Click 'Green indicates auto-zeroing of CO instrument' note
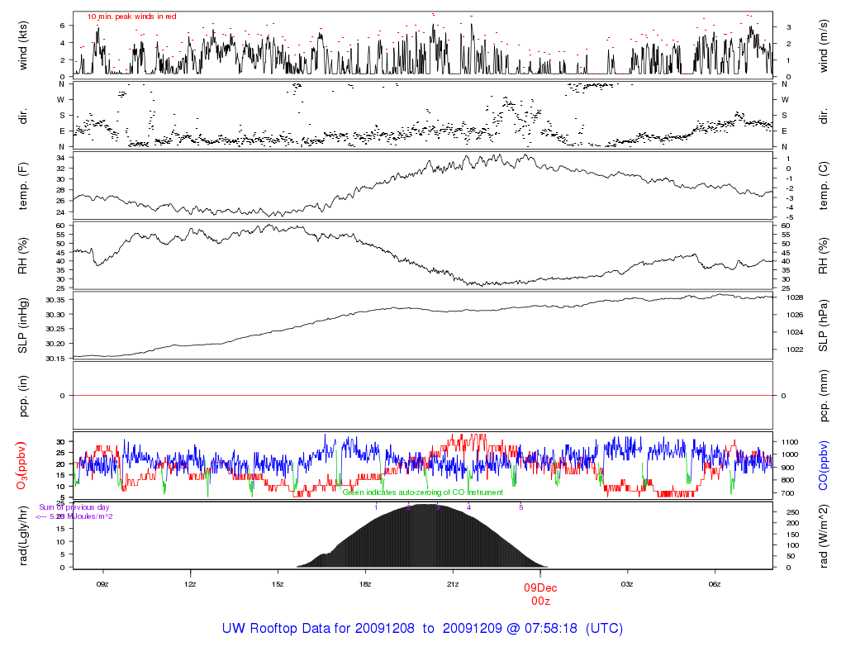This screenshot has width=846, height=661. pos(422,492)
